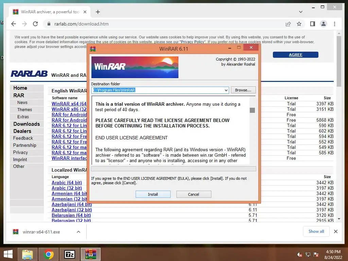Click the browser page scrollbar thumb
Viewport: 348px width, 261px height.
coord(339,61)
